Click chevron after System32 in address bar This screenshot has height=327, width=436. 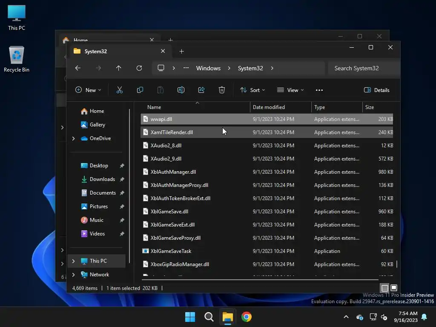click(x=272, y=68)
